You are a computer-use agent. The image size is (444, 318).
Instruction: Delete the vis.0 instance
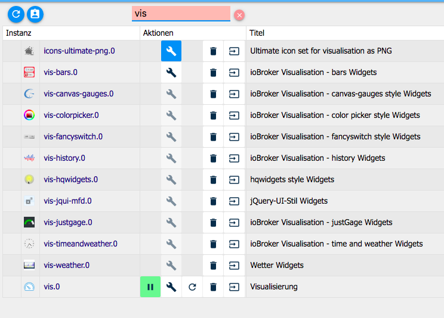point(213,287)
